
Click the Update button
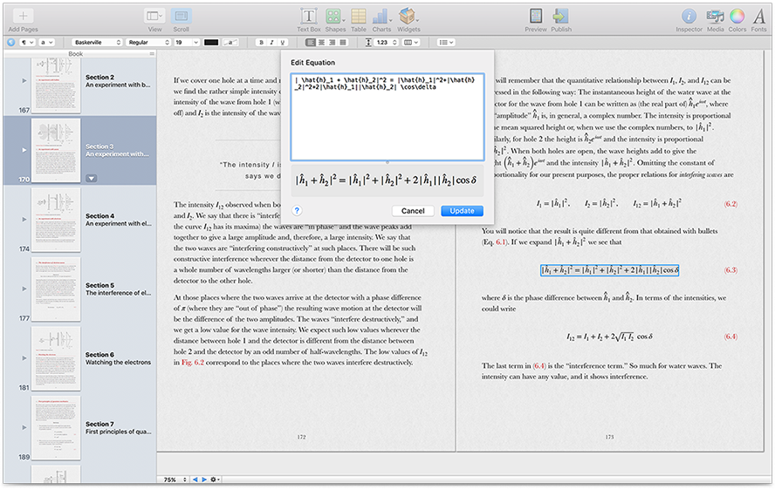click(462, 210)
